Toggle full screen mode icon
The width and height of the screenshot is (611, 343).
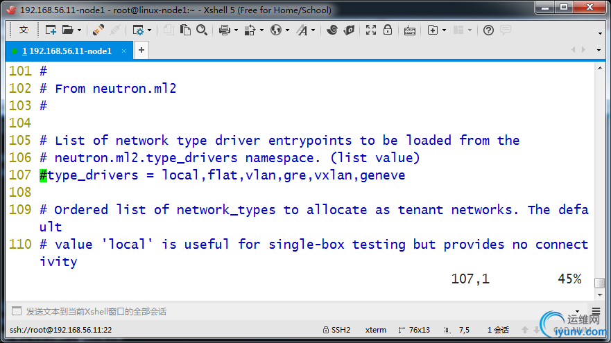click(371, 30)
